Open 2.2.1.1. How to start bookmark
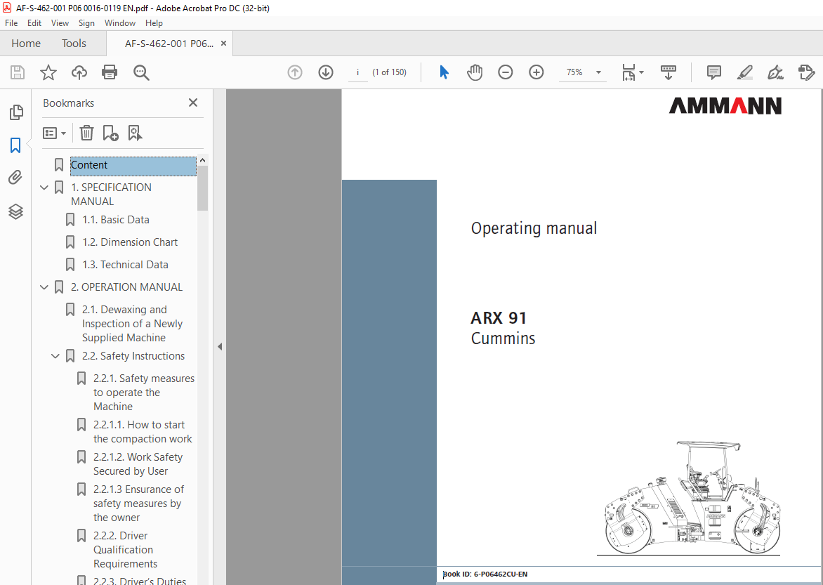Viewport: 823px width, 585px height. [143, 432]
